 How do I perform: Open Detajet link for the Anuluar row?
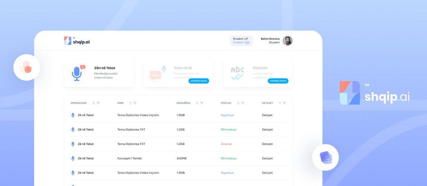coord(267,144)
